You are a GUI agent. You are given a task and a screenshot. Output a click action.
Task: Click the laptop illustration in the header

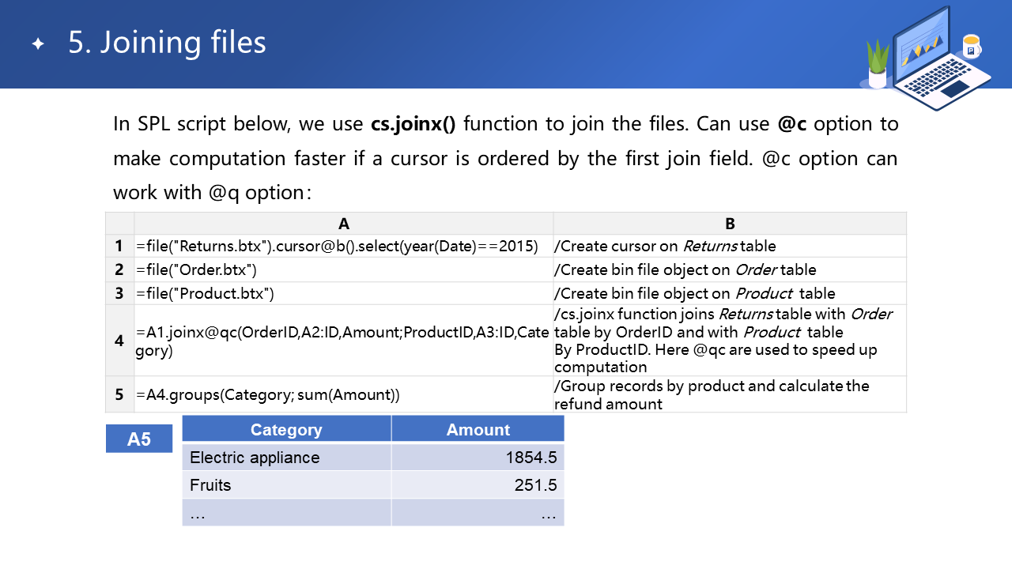click(933, 59)
